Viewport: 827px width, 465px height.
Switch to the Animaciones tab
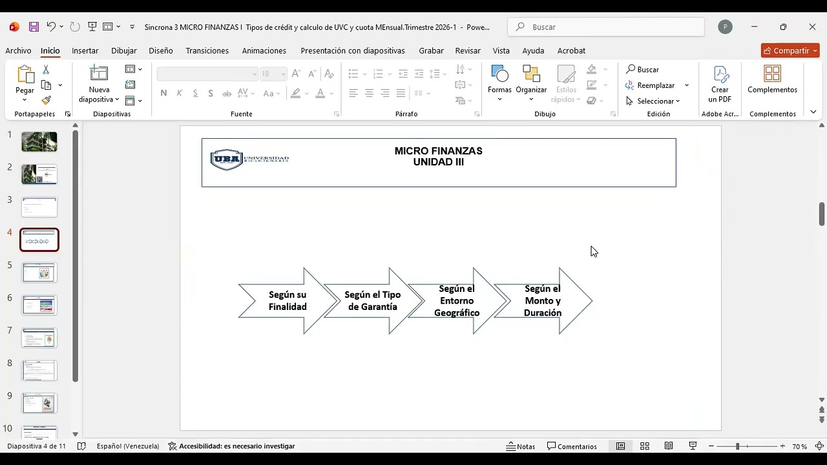click(x=264, y=50)
